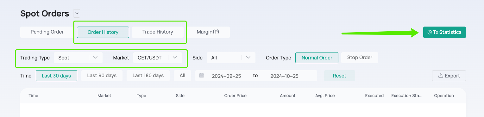Switch to the Pending Order tab
This screenshot has width=484, height=117.
click(x=47, y=32)
